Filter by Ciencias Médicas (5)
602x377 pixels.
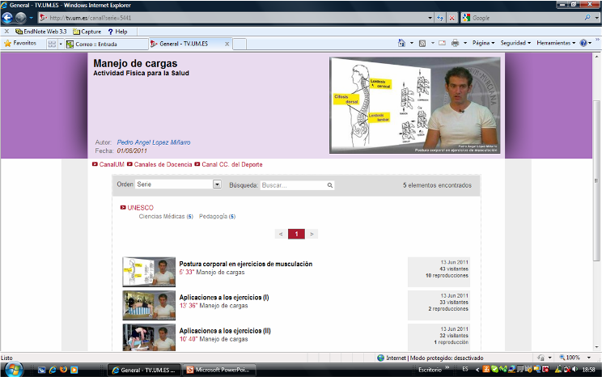coord(166,217)
